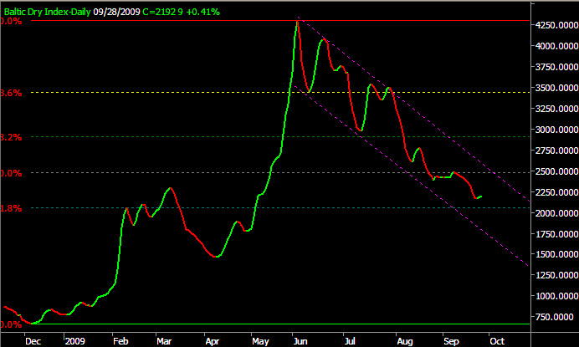Click the "Dec" month label
579x347 pixels.
coord(33,341)
